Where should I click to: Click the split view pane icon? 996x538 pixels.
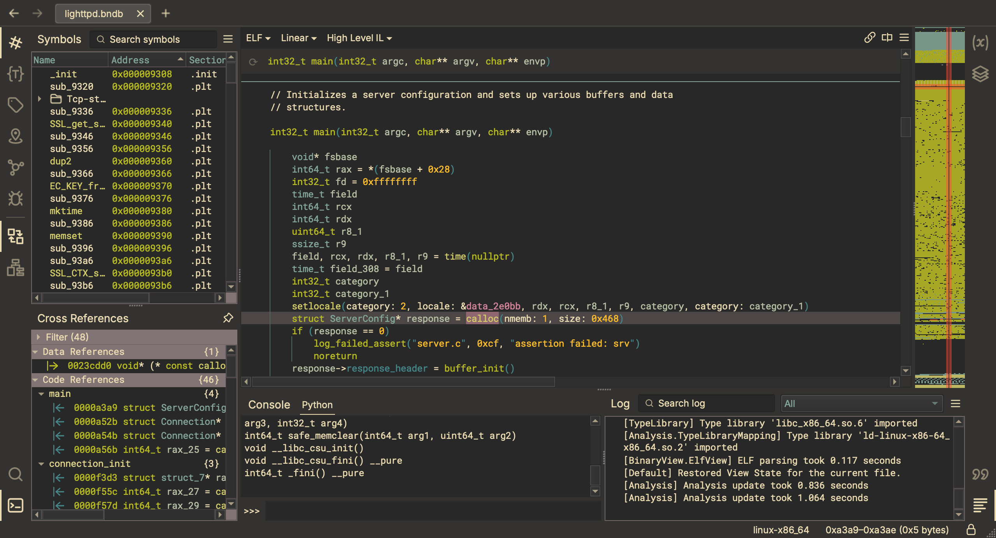tap(887, 38)
